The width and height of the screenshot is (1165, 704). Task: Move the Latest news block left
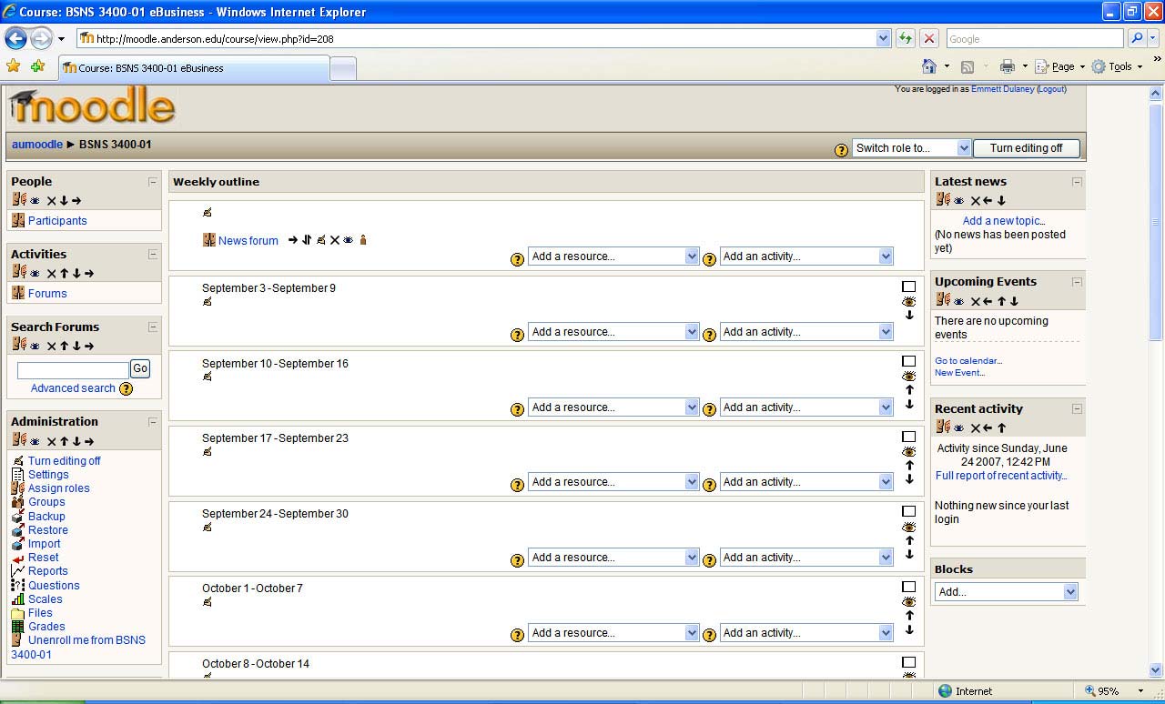(x=988, y=201)
